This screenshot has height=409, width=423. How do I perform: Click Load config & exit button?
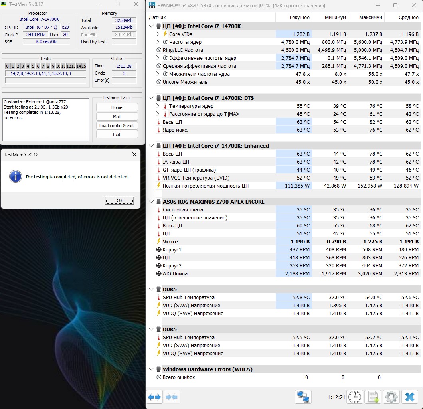117,125
